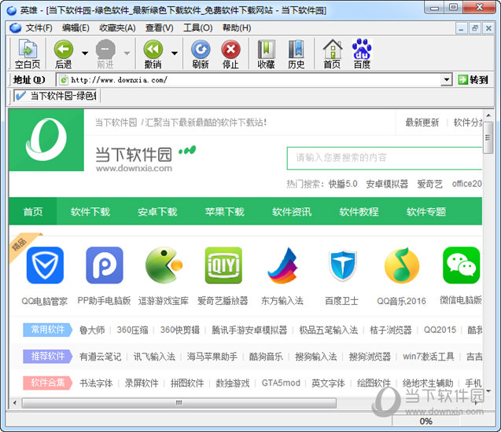Open the 收藏 favorites icon
This screenshot has height=432, width=501.
pos(266,53)
